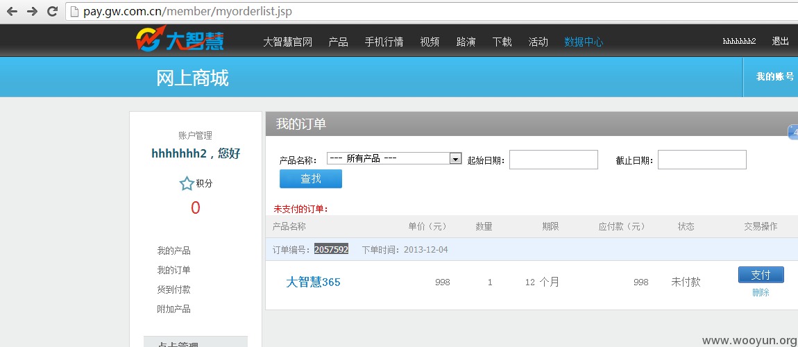Open 货到付款 in the sidebar
The height and width of the screenshot is (347, 798).
pos(173,289)
